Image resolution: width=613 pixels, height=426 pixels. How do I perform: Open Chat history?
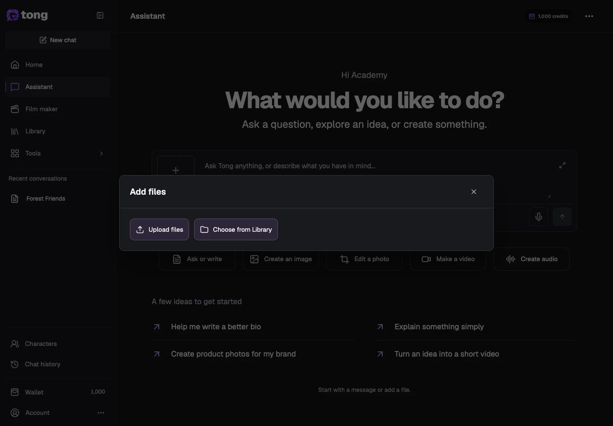58,364
